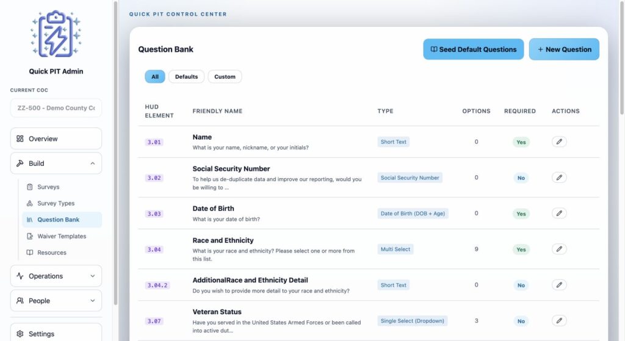Open the Settings page
Image resolution: width=625 pixels, height=341 pixels.
(x=56, y=333)
